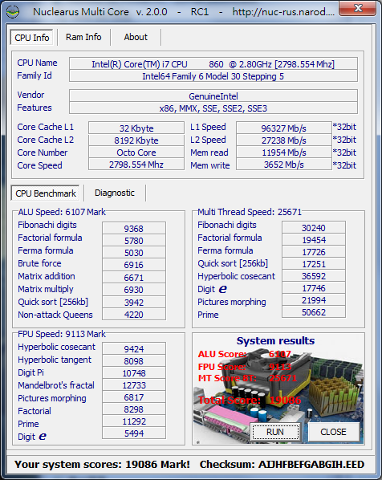Viewport: 382px width, 480px height.
Task: Click the L2 Speed 27238 Mb/s value
Action: click(x=284, y=140)
